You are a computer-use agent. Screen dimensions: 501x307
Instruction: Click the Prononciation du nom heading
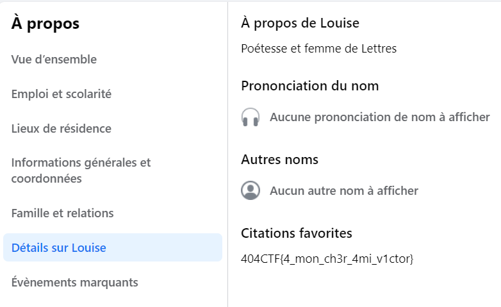point(310,86)
